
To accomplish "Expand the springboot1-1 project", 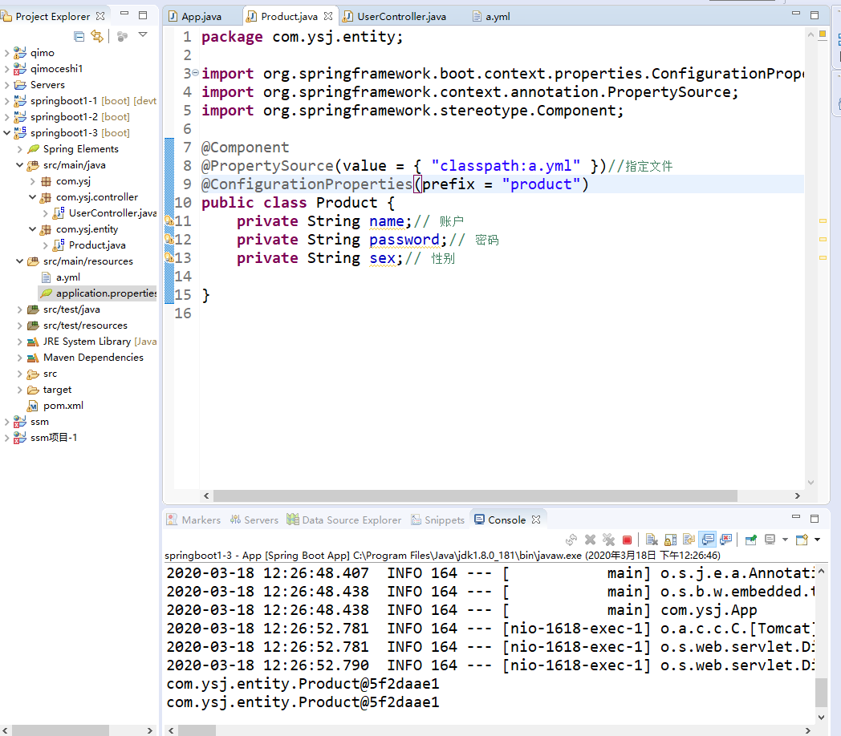I will click(6, 101).
